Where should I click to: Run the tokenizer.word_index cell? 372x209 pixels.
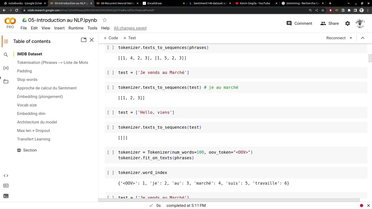111,173
